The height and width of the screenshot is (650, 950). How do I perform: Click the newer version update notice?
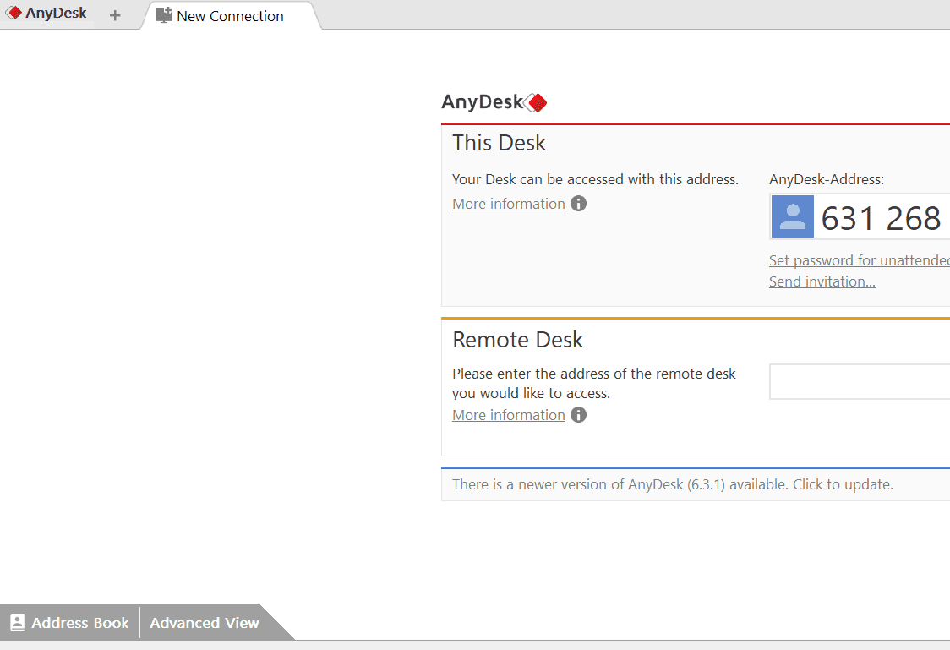[x=672, y=484]
